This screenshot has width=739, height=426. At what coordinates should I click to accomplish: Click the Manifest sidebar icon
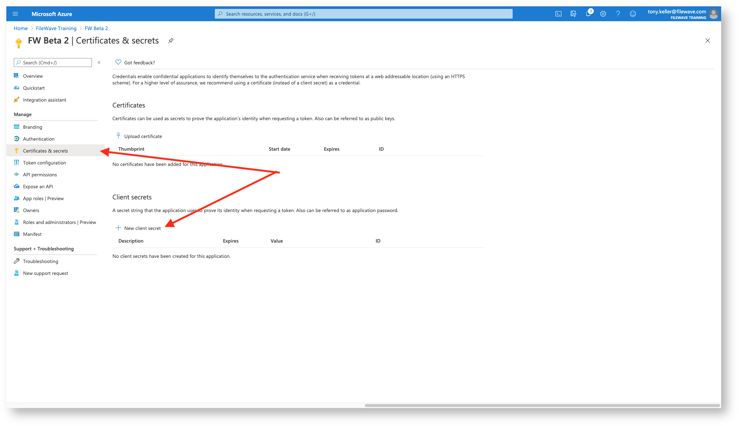pyautogui.click(x=16, y=234)
